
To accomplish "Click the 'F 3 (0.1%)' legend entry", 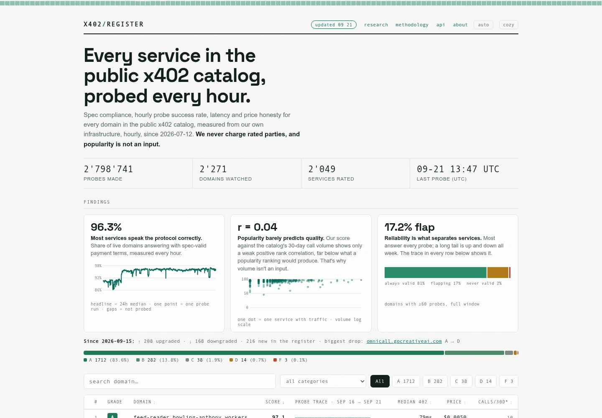I will pyautogui.click(x=291, y=360).
